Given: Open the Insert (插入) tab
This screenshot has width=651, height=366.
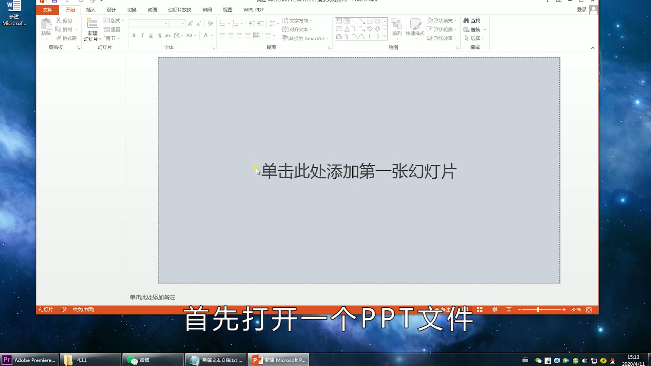Looking at the screenshot, I should pos(91,10).
